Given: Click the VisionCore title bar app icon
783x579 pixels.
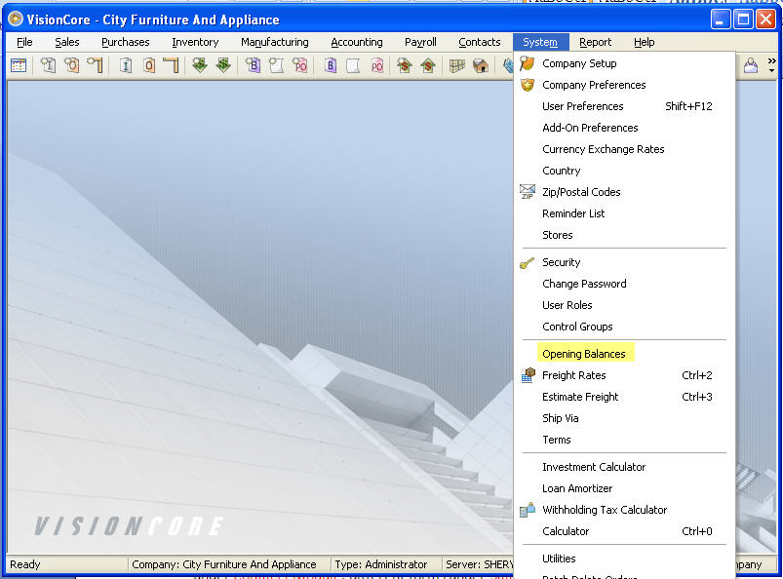Looking at the screenshot, I should pos(16,19).
